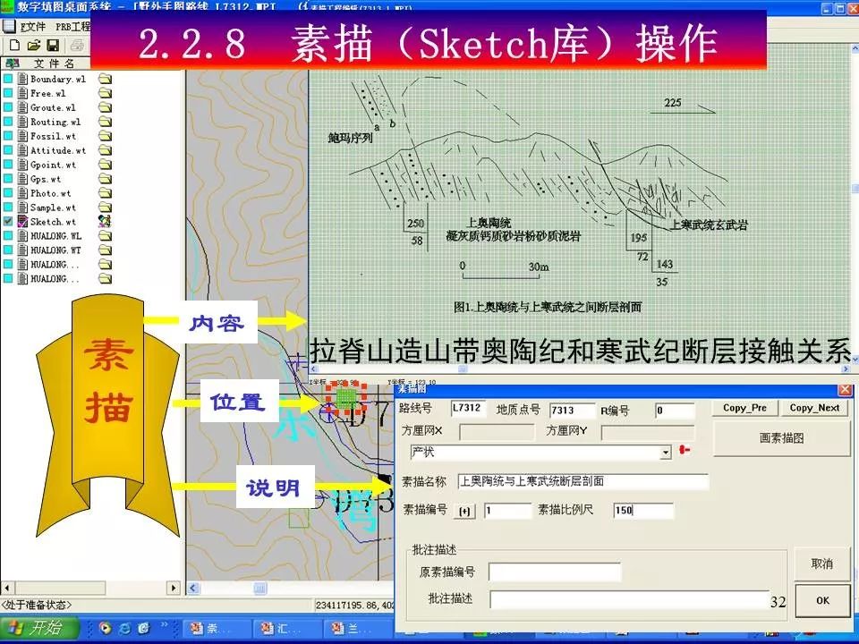Click the document icon of Boundary.wl
Screen dimensions: 859x644
pyautogui.click(x=22, y=79)
